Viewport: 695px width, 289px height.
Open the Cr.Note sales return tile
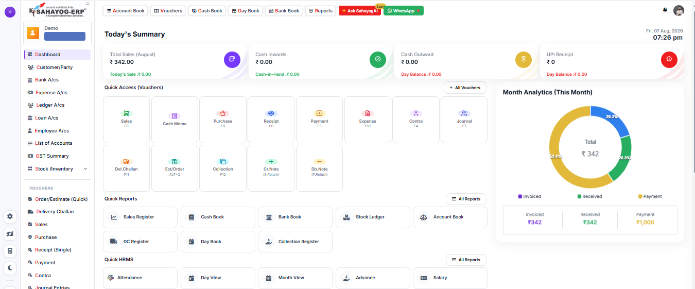click(271, 168)
